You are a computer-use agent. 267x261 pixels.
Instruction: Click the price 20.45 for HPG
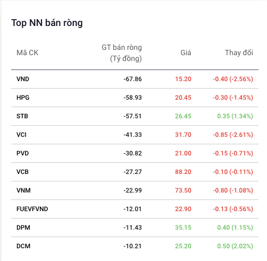(x=183, y=98)
